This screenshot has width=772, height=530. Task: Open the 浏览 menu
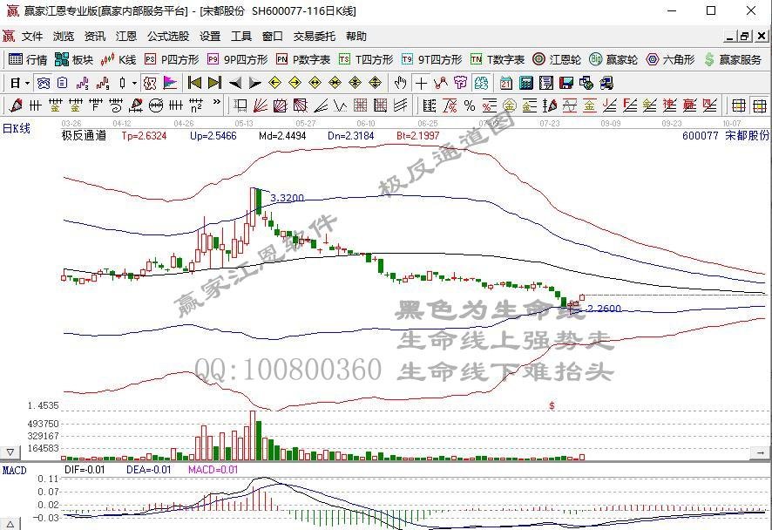[64, 36]
